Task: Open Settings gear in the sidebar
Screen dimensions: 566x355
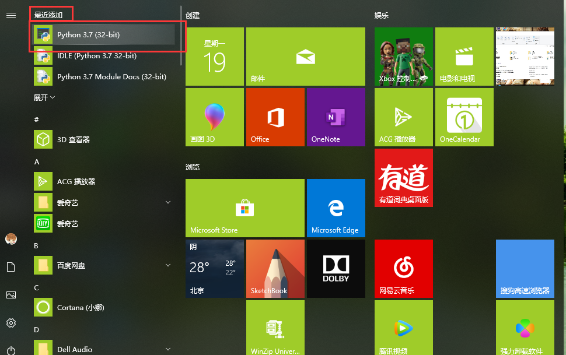Action: point(11,323)
